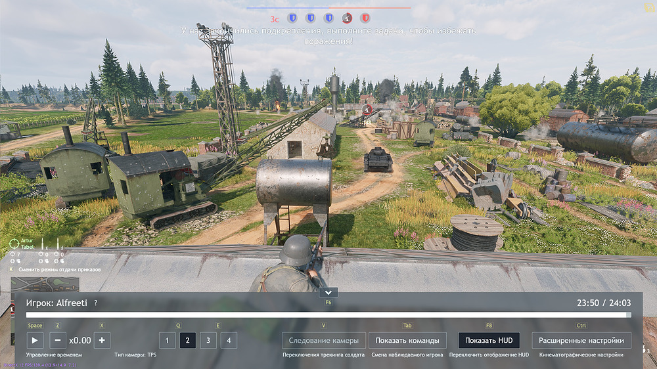This screenshot has height=369, width=657.
Task: Click the contested objective icon with red ring
Action: [x=348, y=18]
